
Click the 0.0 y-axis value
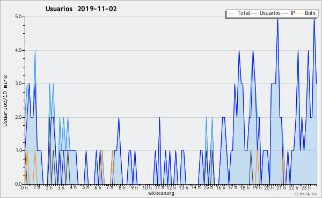(x=18, y=184)
